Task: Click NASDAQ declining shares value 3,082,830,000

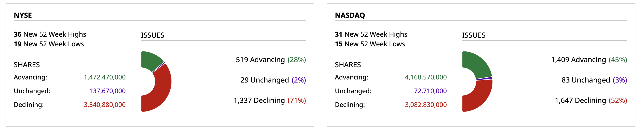Action: (426, 105)
